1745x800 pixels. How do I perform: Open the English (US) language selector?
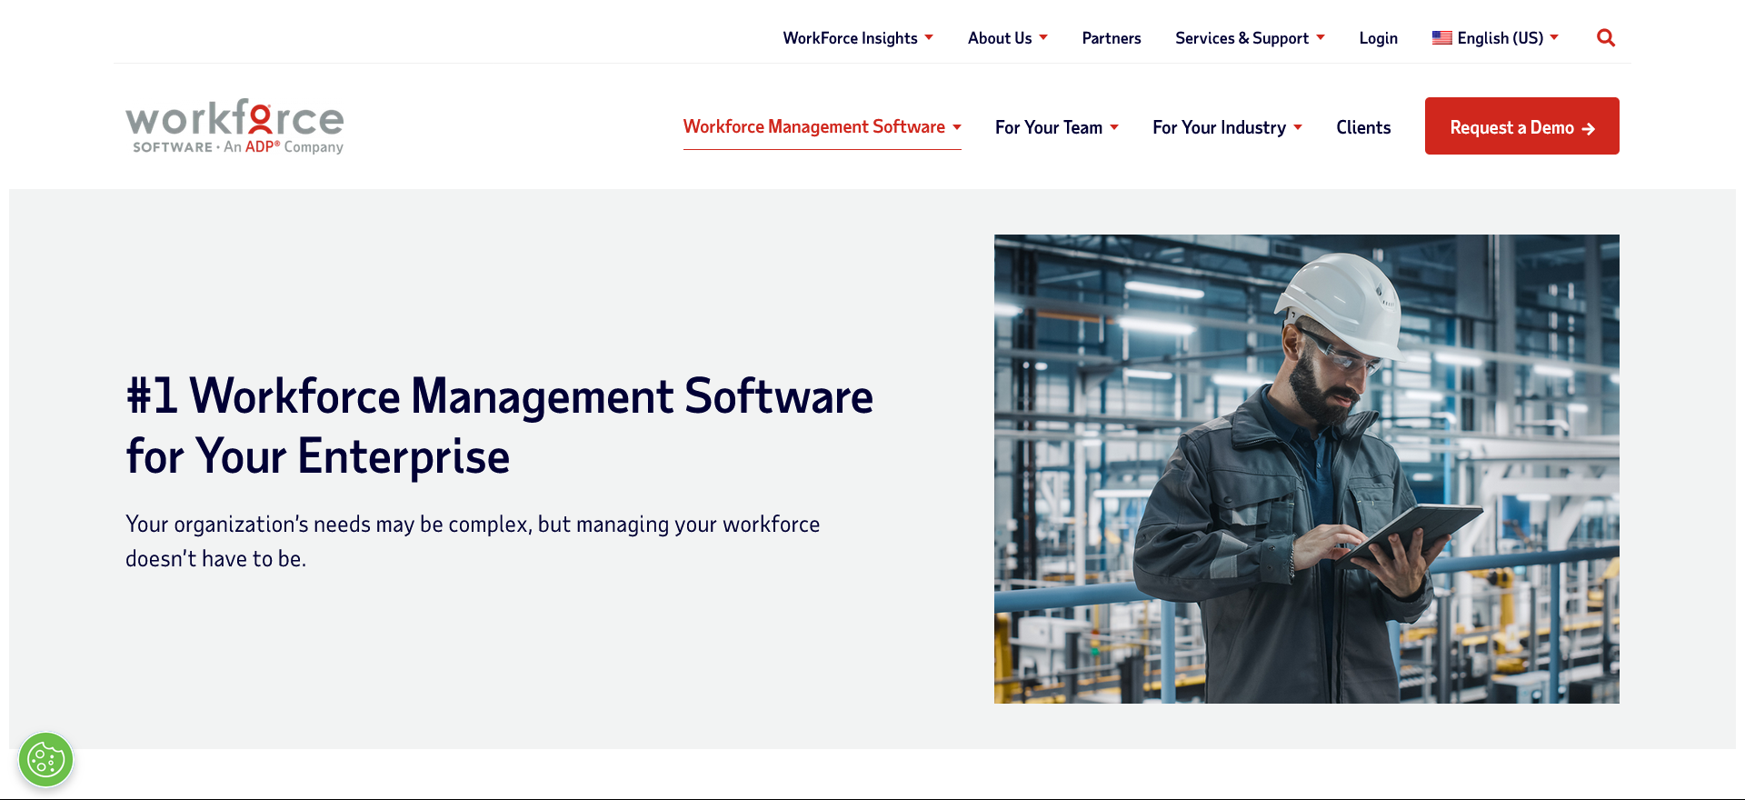(x=1496, y=38)
